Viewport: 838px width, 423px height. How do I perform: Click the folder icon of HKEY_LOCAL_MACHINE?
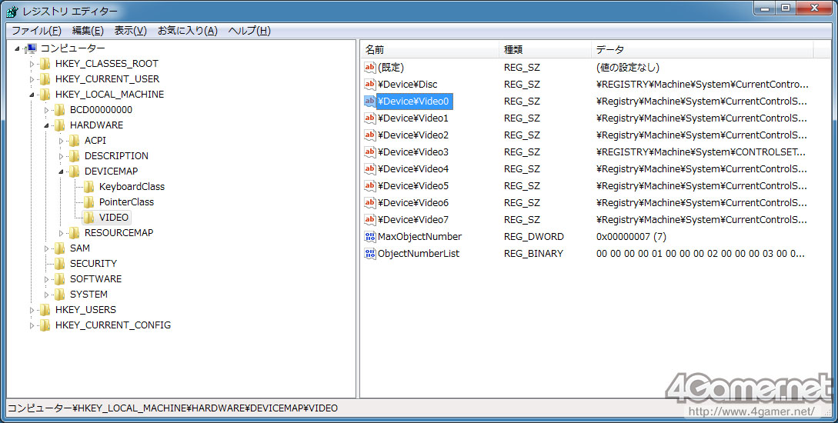click(45, 95)
